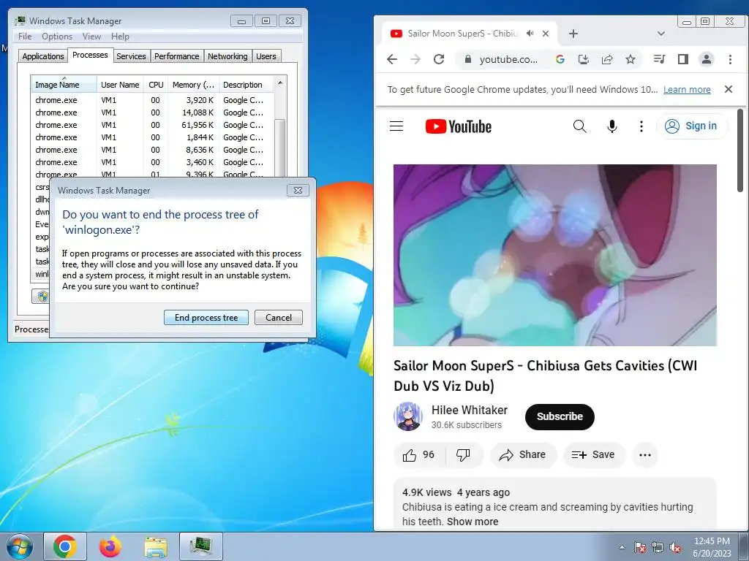Expand Chrome tab search chevron
The width and height of the screenshot is (749, 561).
pyautogui.click(x=661, y=34)
